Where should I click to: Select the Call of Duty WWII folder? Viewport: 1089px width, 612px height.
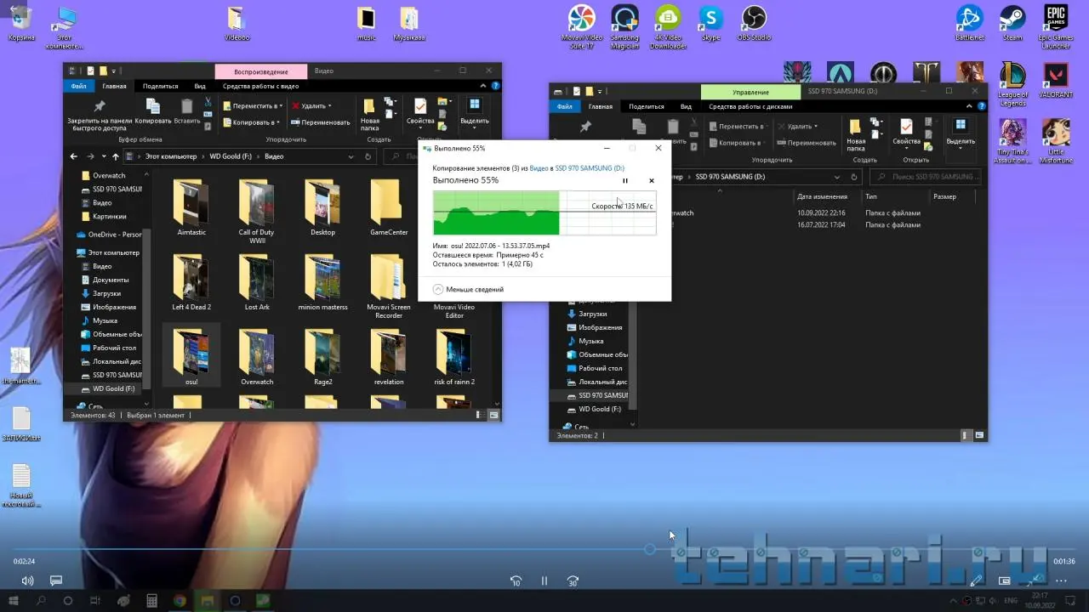256,211
